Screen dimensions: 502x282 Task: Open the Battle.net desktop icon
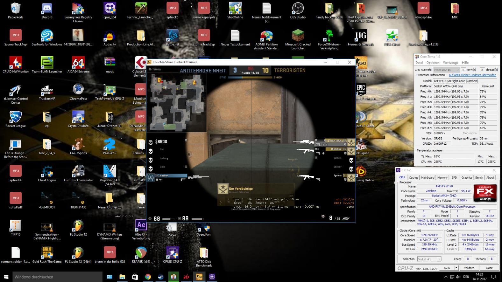[172, 38]
